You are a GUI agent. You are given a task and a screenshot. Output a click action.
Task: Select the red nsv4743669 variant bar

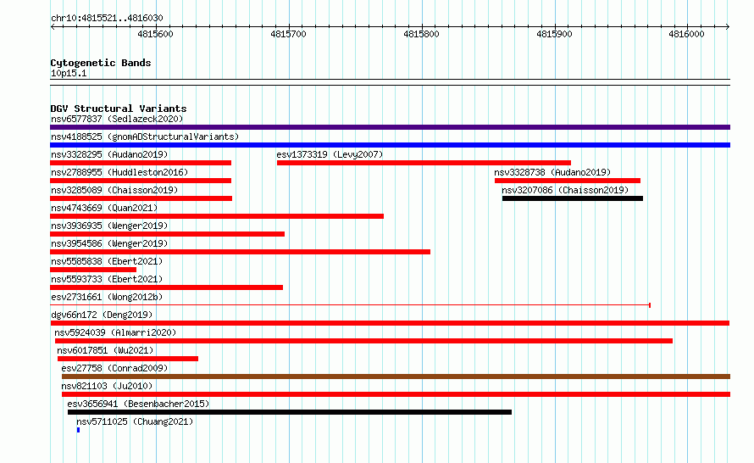tap(217, 216)
